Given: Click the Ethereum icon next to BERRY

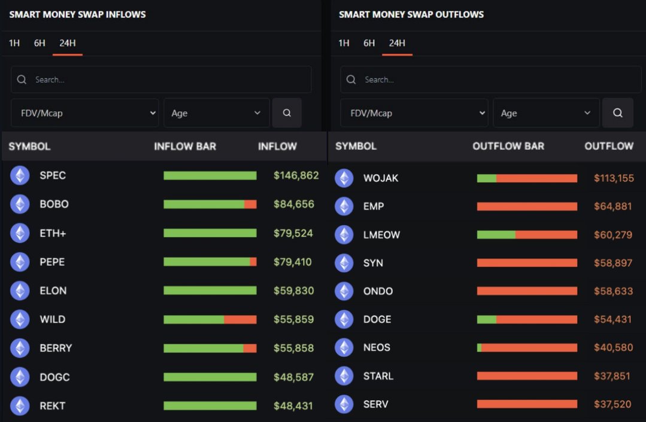Looking at the screenshot, I should [x=20, y=348].
